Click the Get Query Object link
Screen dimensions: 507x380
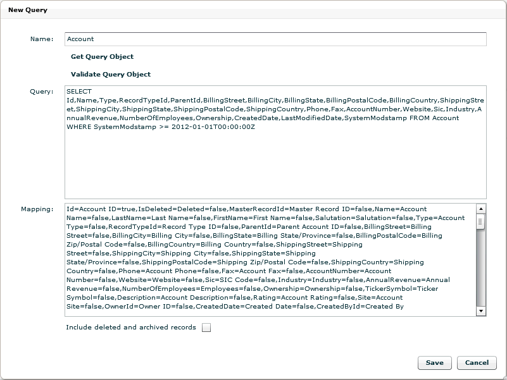coord(104,56)
